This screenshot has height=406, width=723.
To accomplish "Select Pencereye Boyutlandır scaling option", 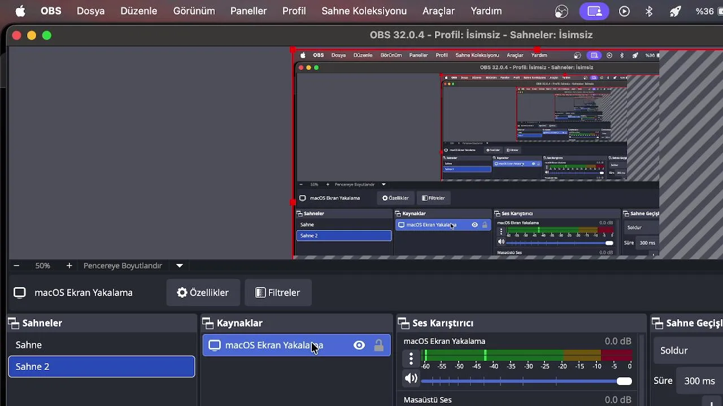I will tap(123, 266).
